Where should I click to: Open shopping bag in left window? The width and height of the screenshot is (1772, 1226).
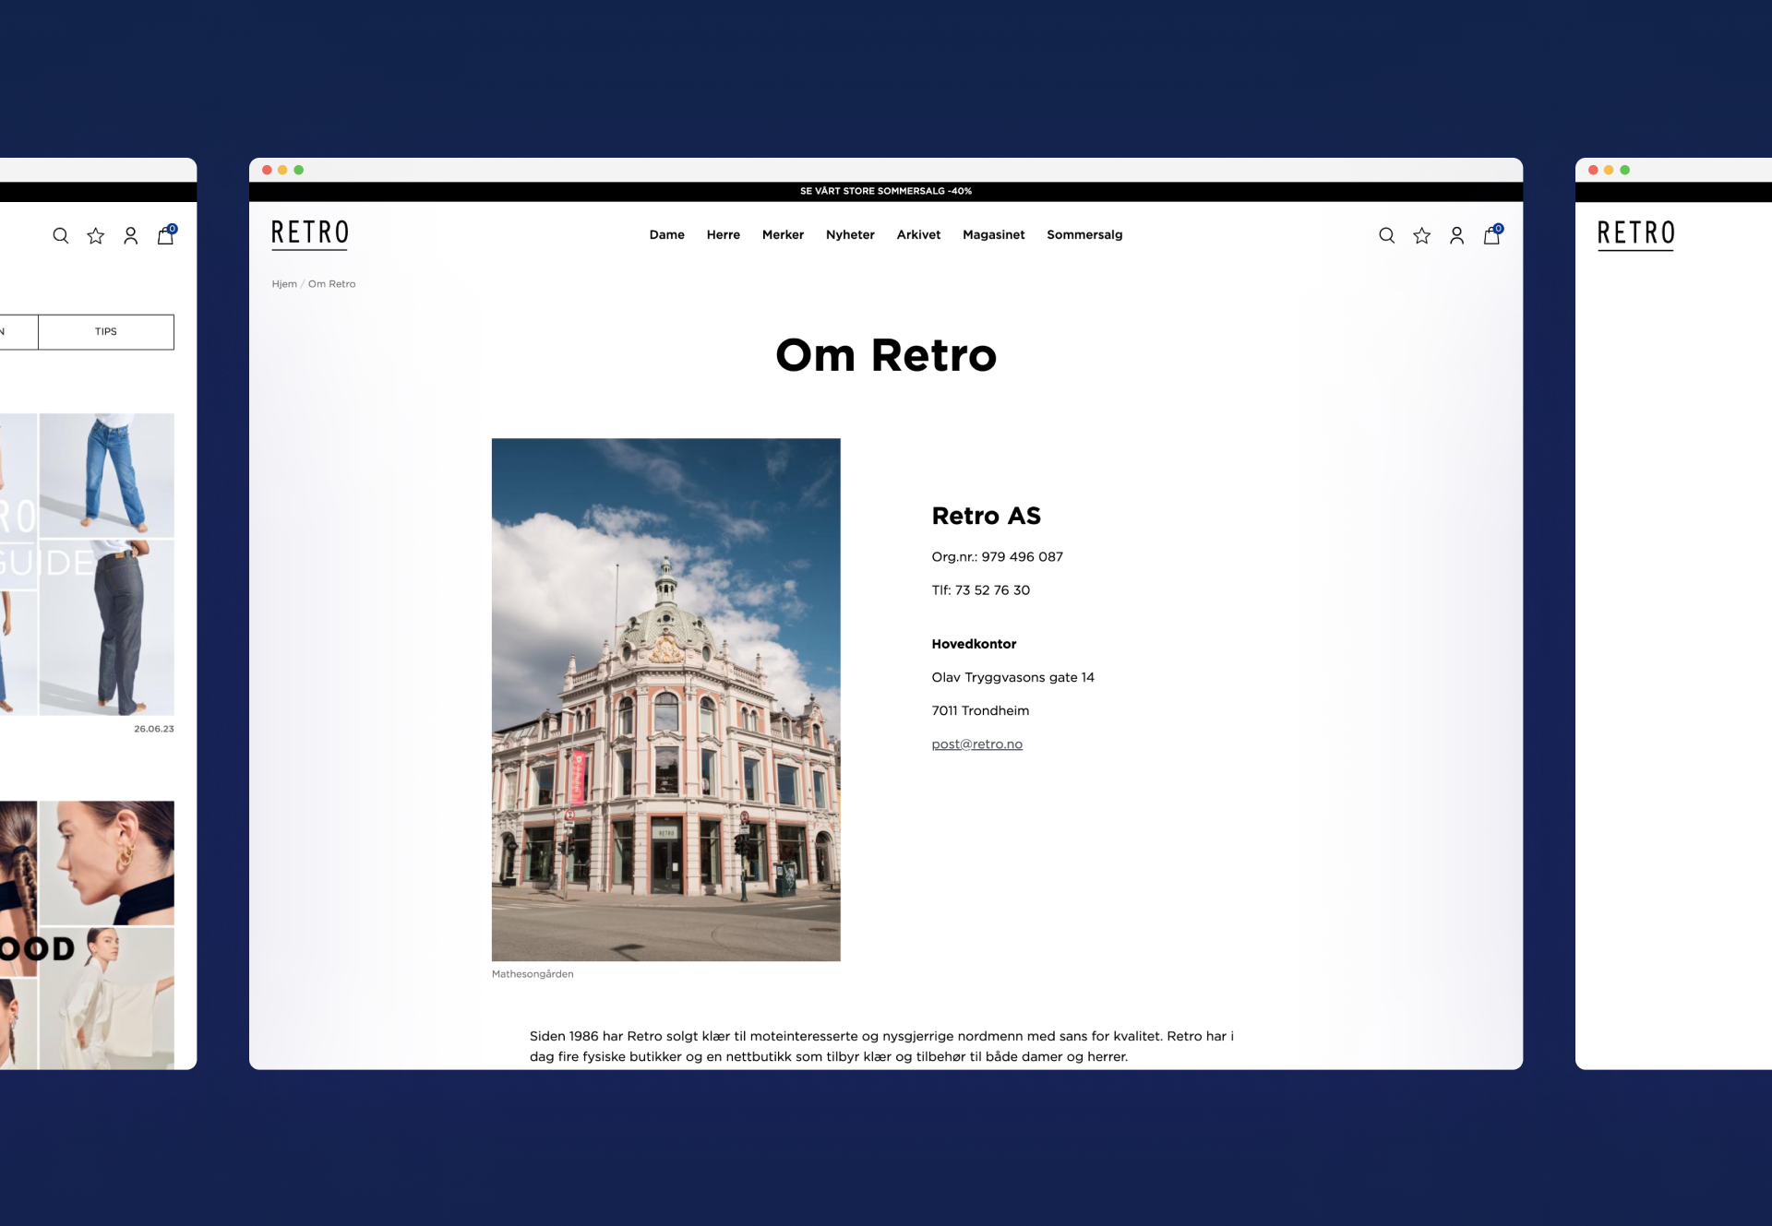tap(165, 235)
